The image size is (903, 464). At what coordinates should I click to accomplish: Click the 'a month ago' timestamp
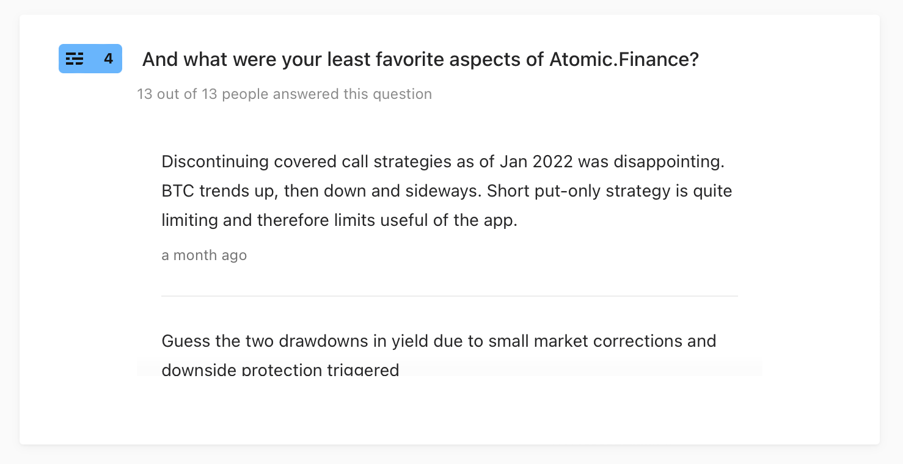pyautogui.click(x=204, y=255)
